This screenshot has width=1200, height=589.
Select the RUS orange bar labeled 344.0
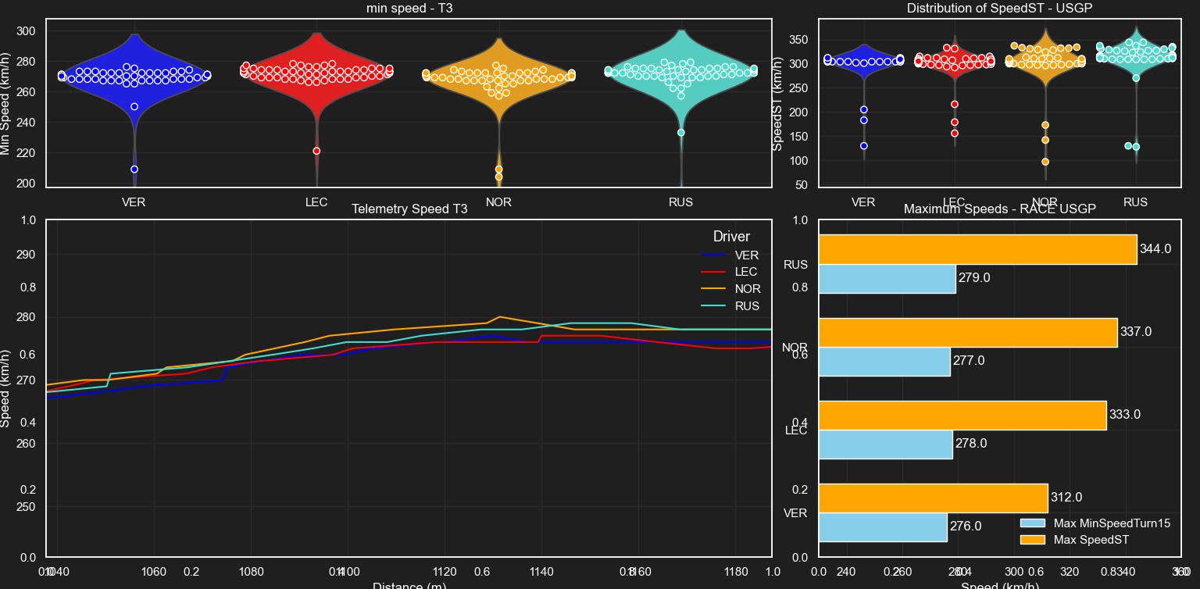pos(977,249)
